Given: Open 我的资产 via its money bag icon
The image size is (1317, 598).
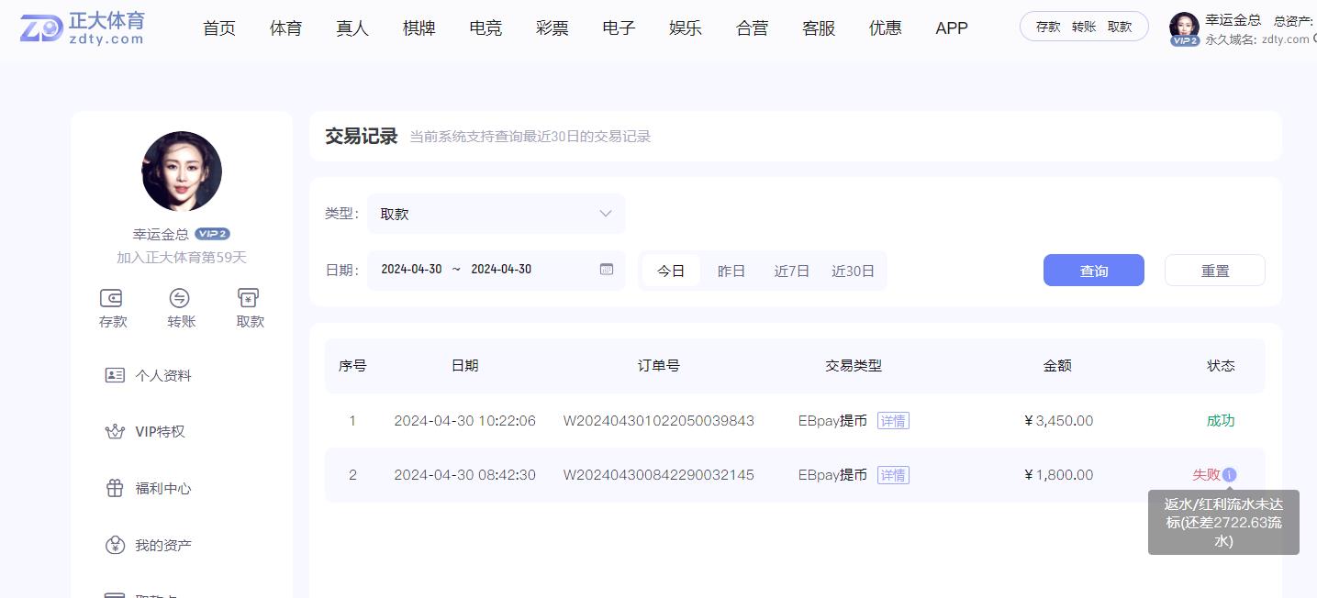Looking at the screenshot, I should 115,546.
